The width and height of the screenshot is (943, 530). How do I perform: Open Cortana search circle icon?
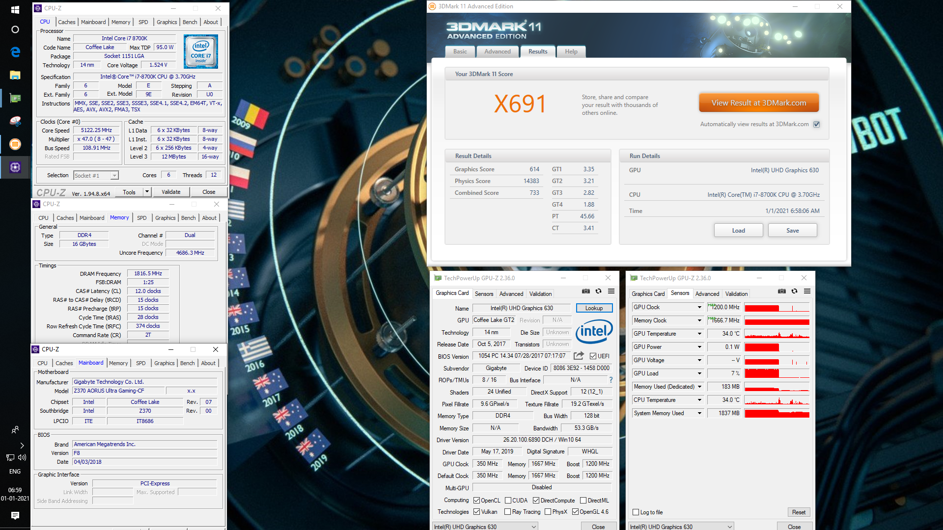[x=15, y=29]
